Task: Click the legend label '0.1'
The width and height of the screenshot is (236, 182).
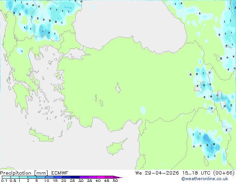Action: click(x=4, y=181)
